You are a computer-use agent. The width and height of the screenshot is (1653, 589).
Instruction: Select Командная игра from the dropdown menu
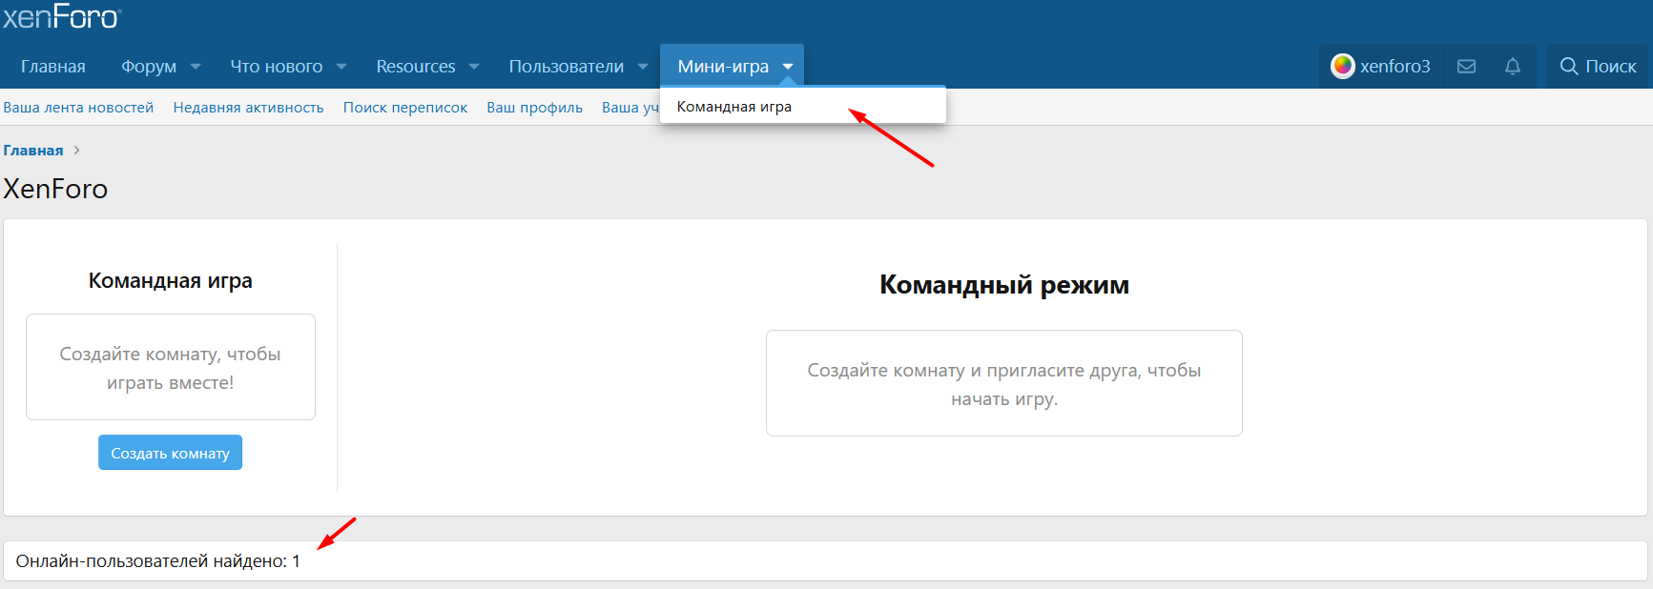[734, 107]
